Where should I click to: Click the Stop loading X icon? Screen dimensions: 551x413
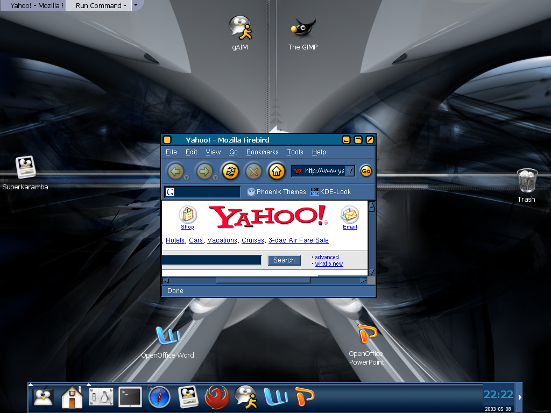coord(254,172)
